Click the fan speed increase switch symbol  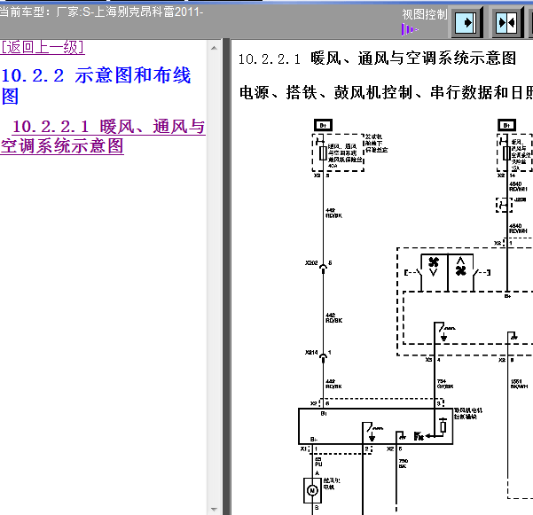[x=460, y=267]
